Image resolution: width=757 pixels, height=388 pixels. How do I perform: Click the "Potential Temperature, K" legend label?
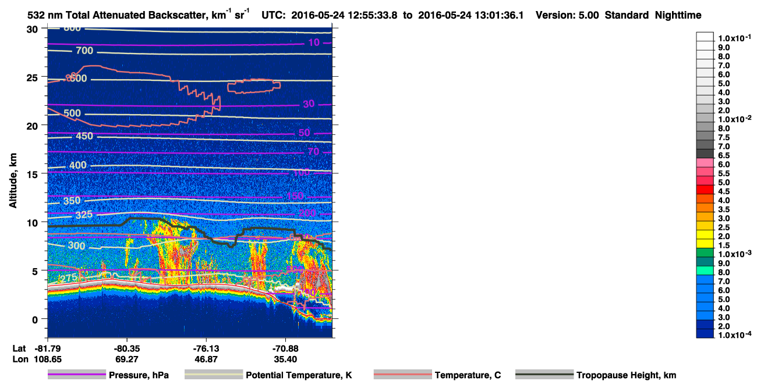pos(299,375)
